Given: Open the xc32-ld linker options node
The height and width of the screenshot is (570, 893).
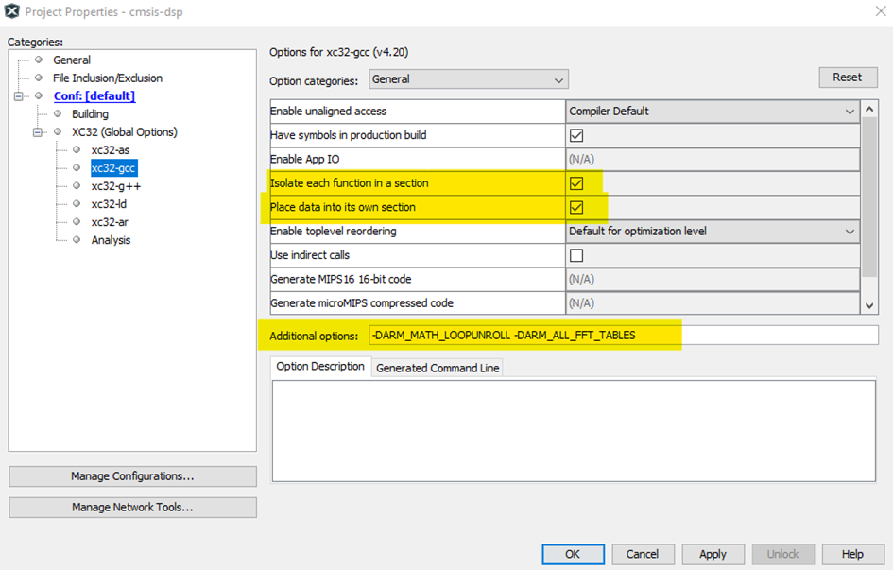Looking at the screenshot, I should pyautogui.click(x=110, y=204).
